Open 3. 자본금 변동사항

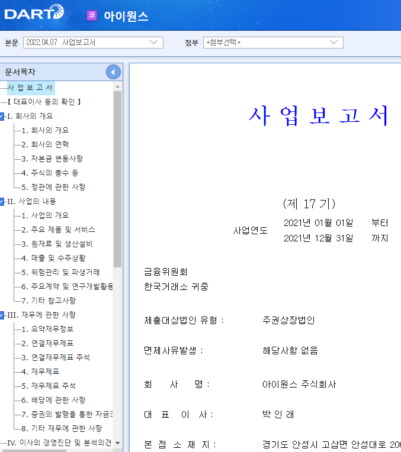click(x=52, y=159)
